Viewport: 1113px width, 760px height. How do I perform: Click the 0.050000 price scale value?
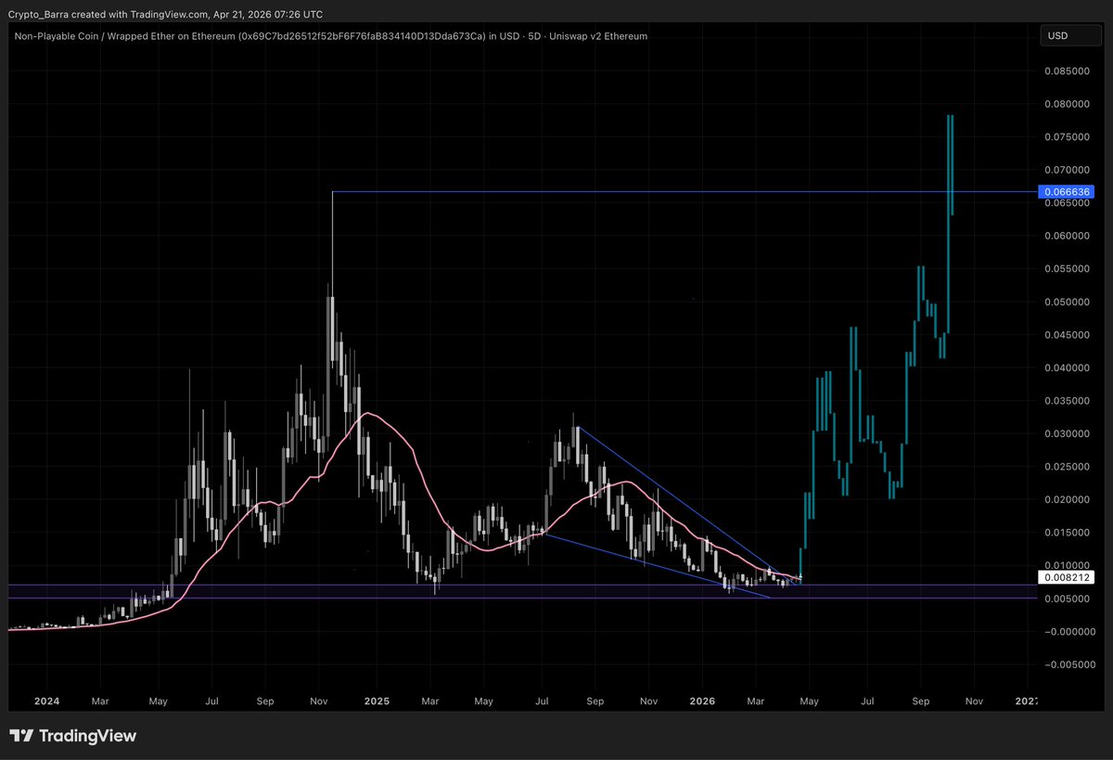pos(1069,302)
